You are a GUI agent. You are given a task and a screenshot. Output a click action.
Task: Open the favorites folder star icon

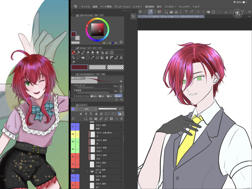[133, 16]
